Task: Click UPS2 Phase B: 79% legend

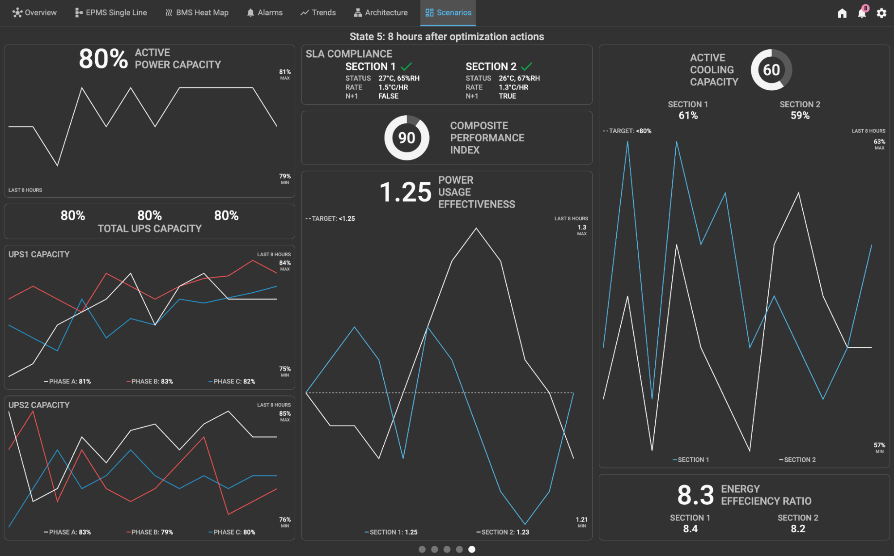Action: [x=149, y=532]
